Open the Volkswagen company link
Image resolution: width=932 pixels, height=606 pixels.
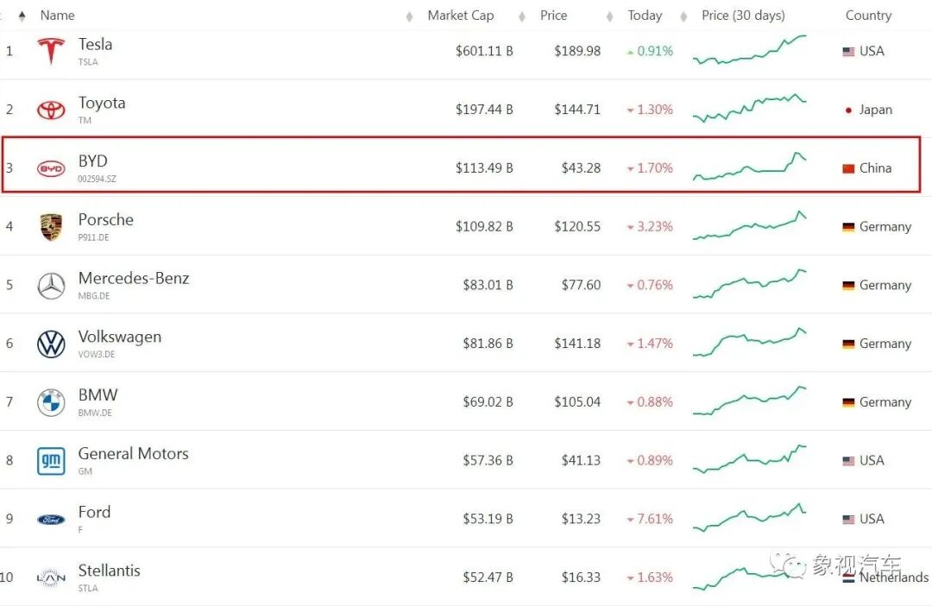[119, 338]
